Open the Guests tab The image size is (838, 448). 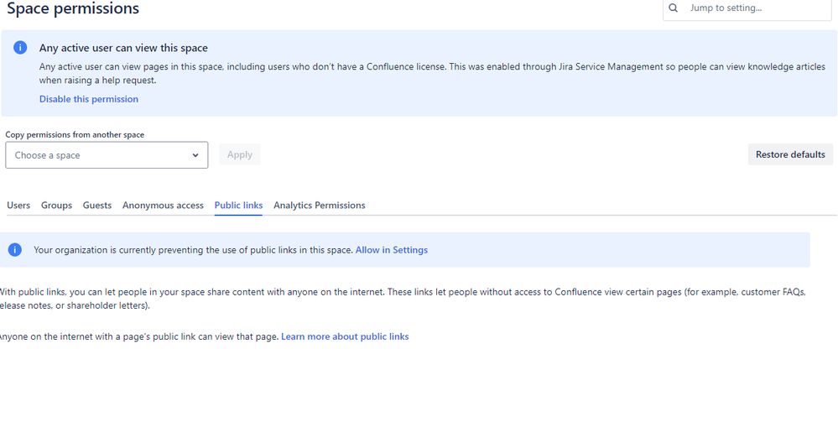coord(97,206)
